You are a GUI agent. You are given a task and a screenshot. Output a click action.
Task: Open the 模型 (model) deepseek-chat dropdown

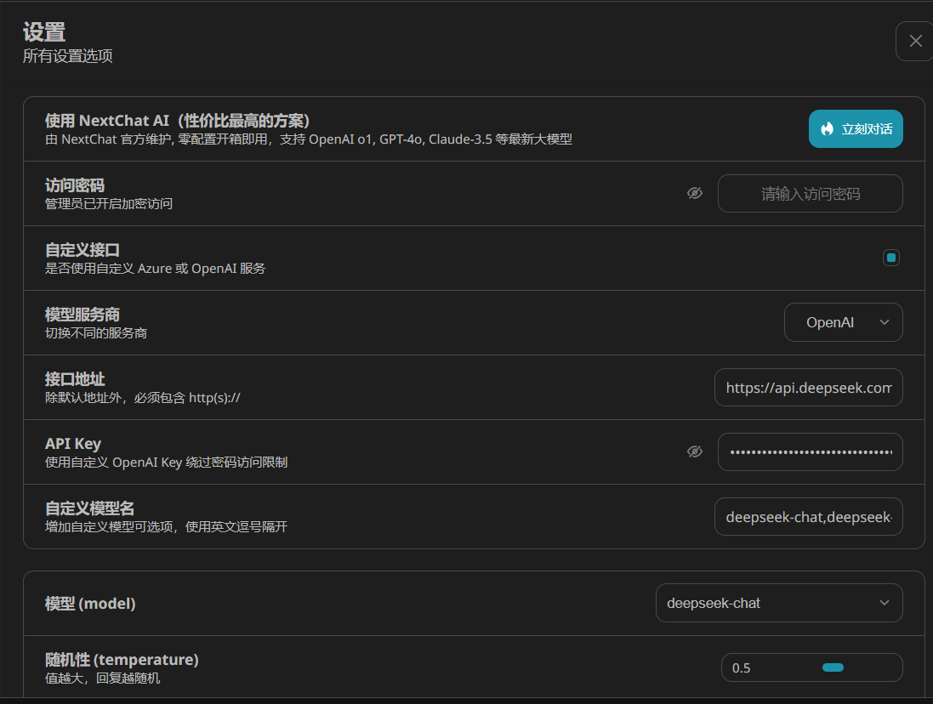(779, 603)
